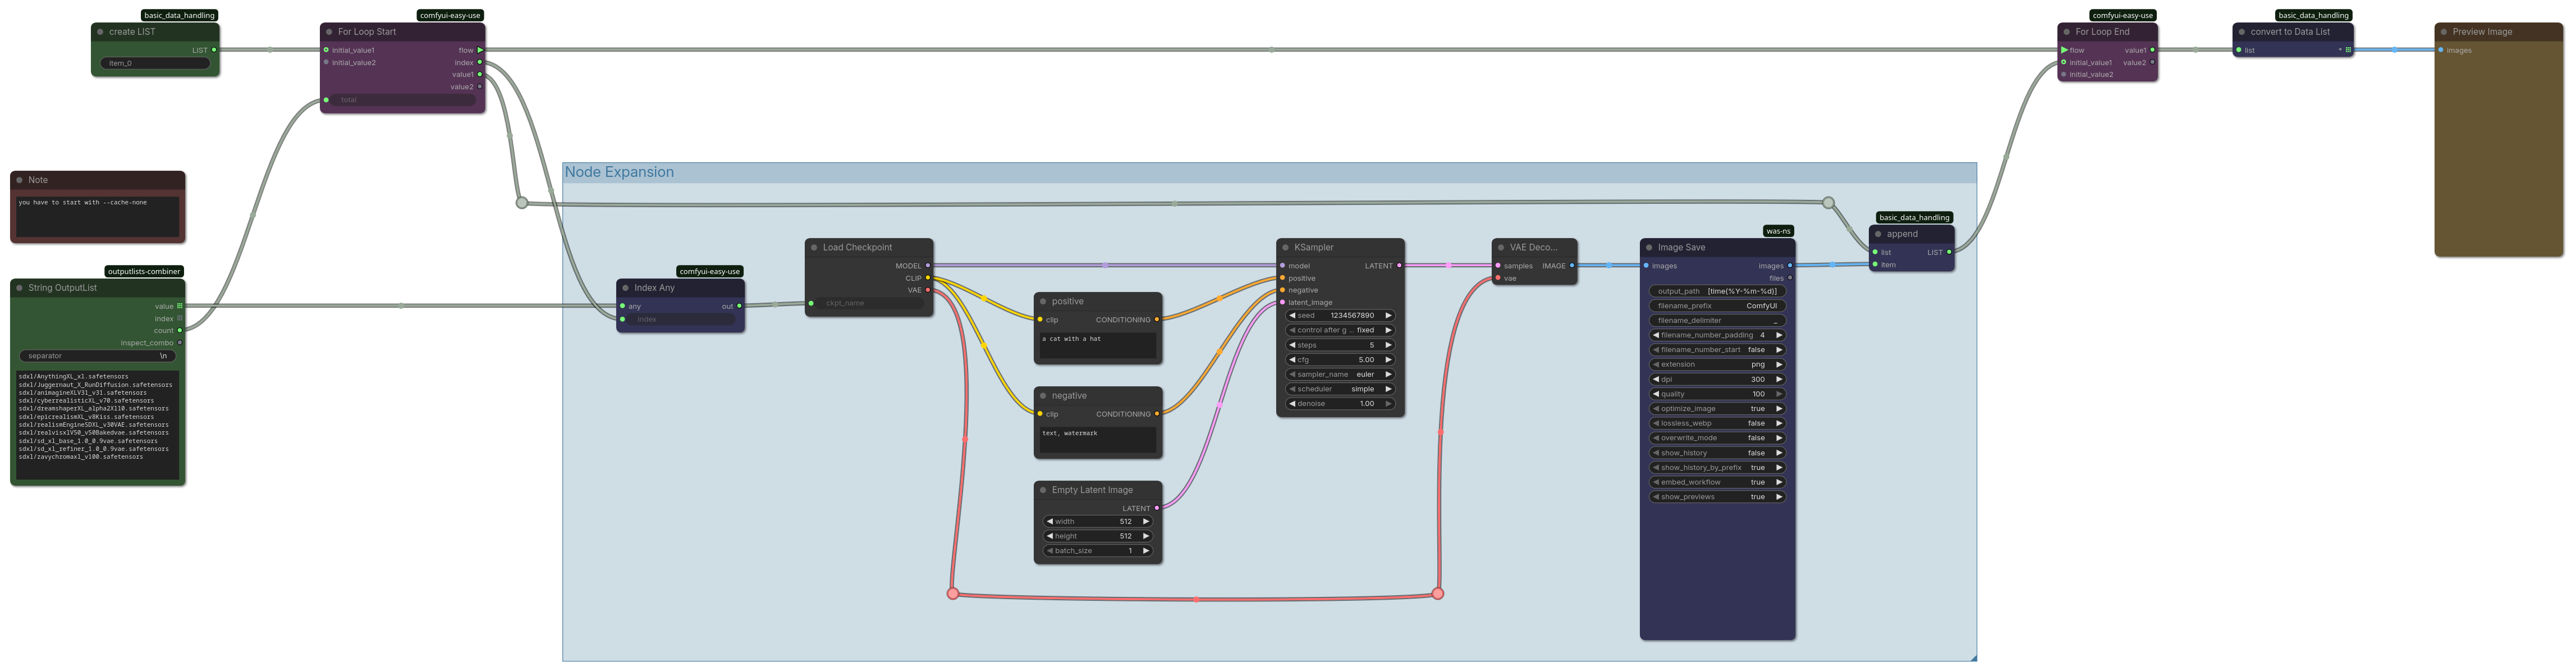Select the Node Expansion group title

coord(619,172)
